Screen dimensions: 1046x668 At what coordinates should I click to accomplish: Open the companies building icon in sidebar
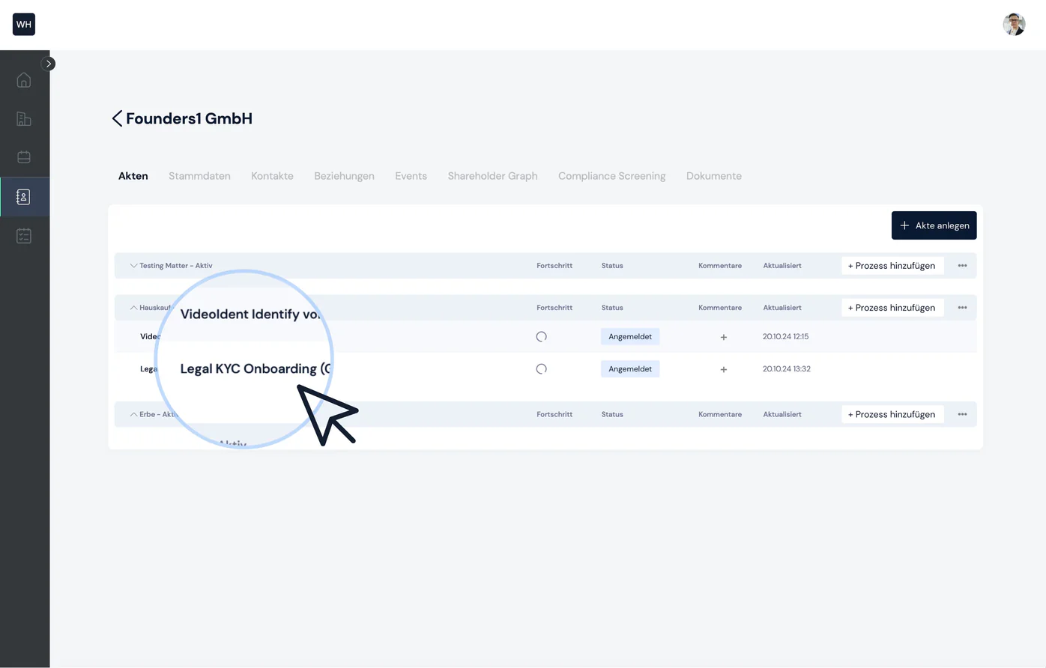tap(24, 119)
